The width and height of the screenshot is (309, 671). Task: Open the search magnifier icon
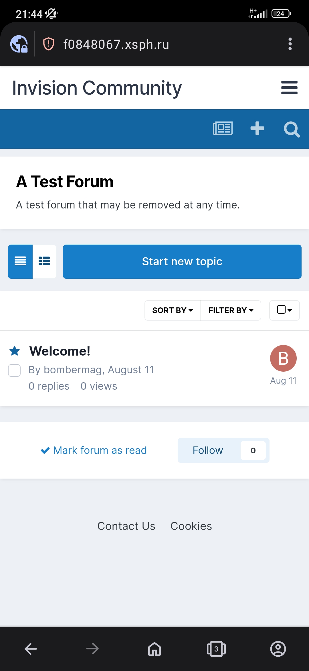pos(292,129)
